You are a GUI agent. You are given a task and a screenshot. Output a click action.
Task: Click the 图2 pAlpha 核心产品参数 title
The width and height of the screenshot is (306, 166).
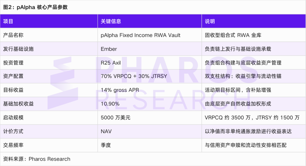tap(35, 7)
